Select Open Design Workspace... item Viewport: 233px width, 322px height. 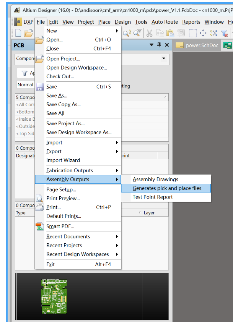(78, 68)
